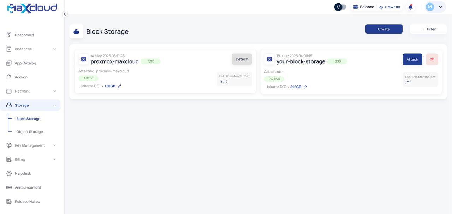Screen dimensions: 452x214
Task: Open notifications bell
Action: click(411, 7)
